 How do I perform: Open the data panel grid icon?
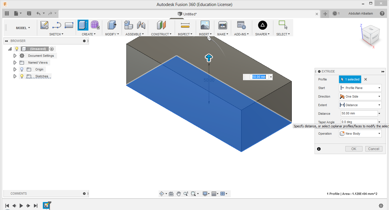coord(7,13)
